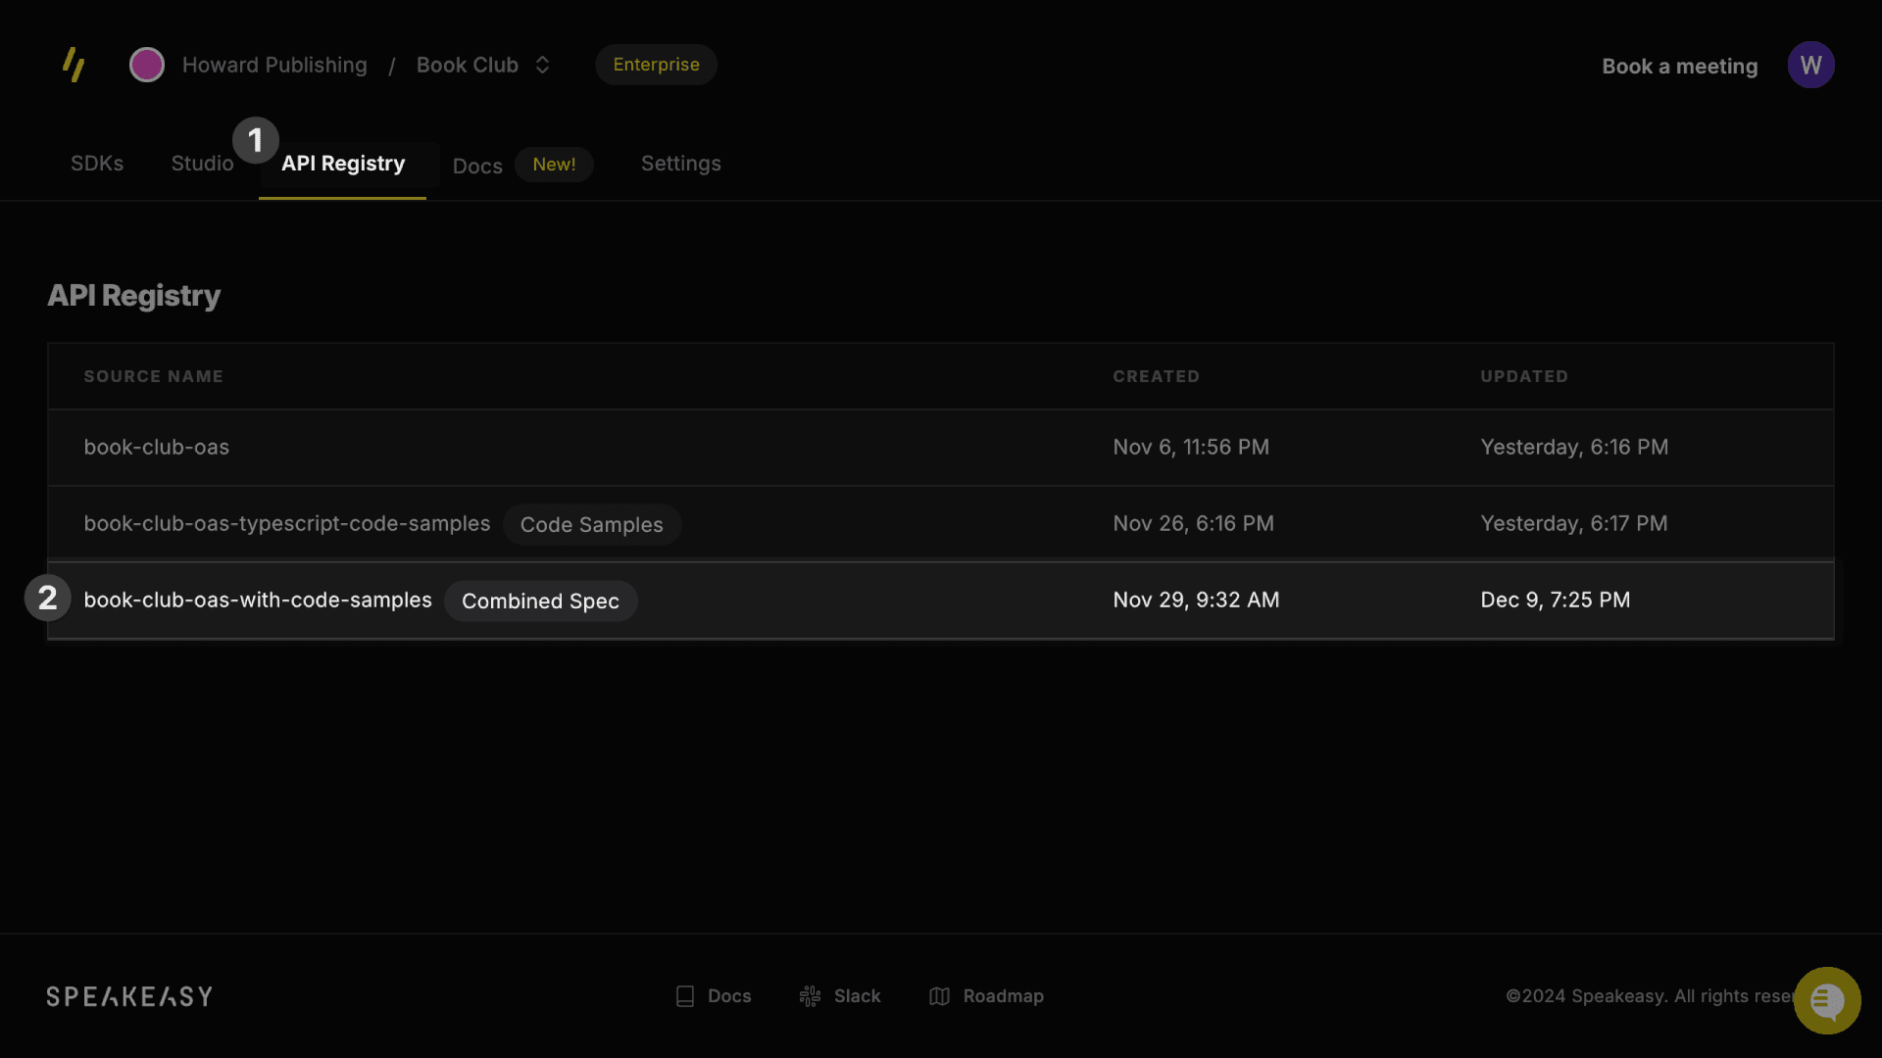
Task: Open the Howard Publishing organization breadcrumb
Action: point(274,65)
